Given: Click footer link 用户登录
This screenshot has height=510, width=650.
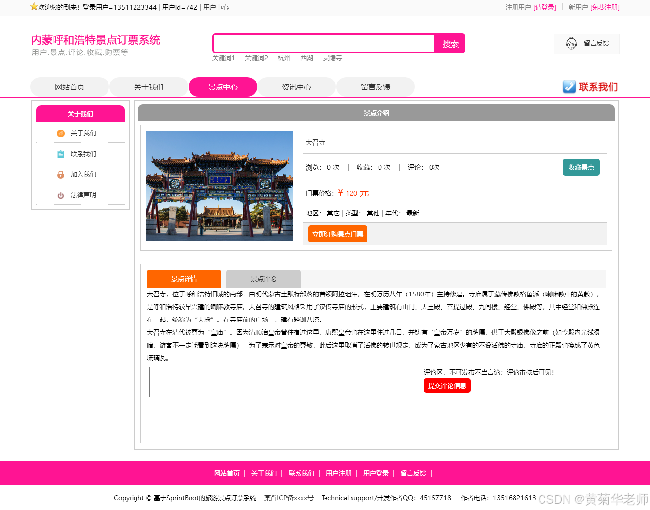Looking at the screenshot, I should click(x=376, y=473).
